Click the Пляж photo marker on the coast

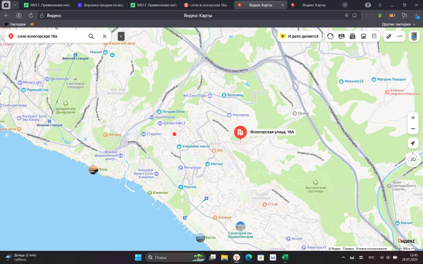pyautogui.click(x=94, y=170)
